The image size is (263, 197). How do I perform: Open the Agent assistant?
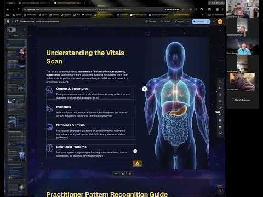point(179,21)
